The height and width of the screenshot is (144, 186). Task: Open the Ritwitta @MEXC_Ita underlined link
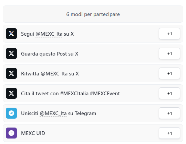click(44, 74)
